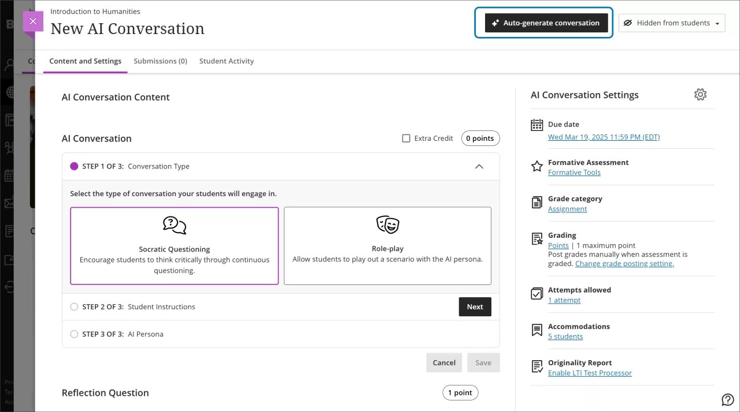Expand the AI Persona step

[x=146, y=334]
